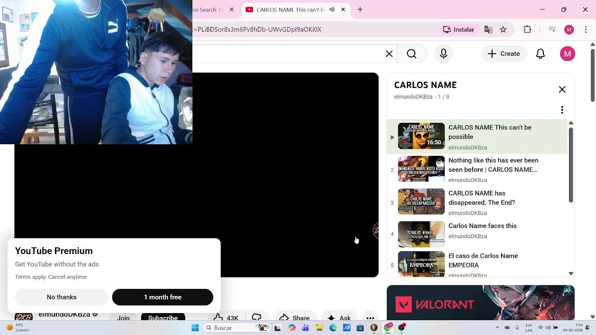The height and width of the screenshot is (335, 596).
Task: Open Microsoft Store from the taskbar
Action: pos(360,328)
